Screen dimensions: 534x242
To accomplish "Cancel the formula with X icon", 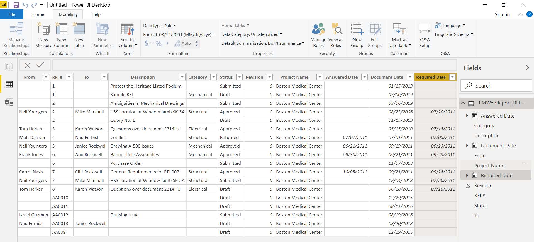I will pyautogui.click(x=27, y=65).
